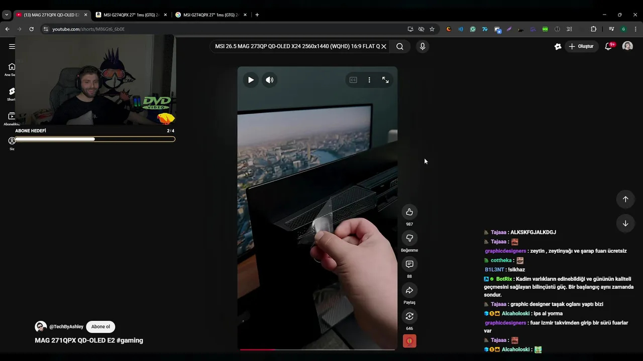Subscribe with the Abone ol button

(100, 327)
